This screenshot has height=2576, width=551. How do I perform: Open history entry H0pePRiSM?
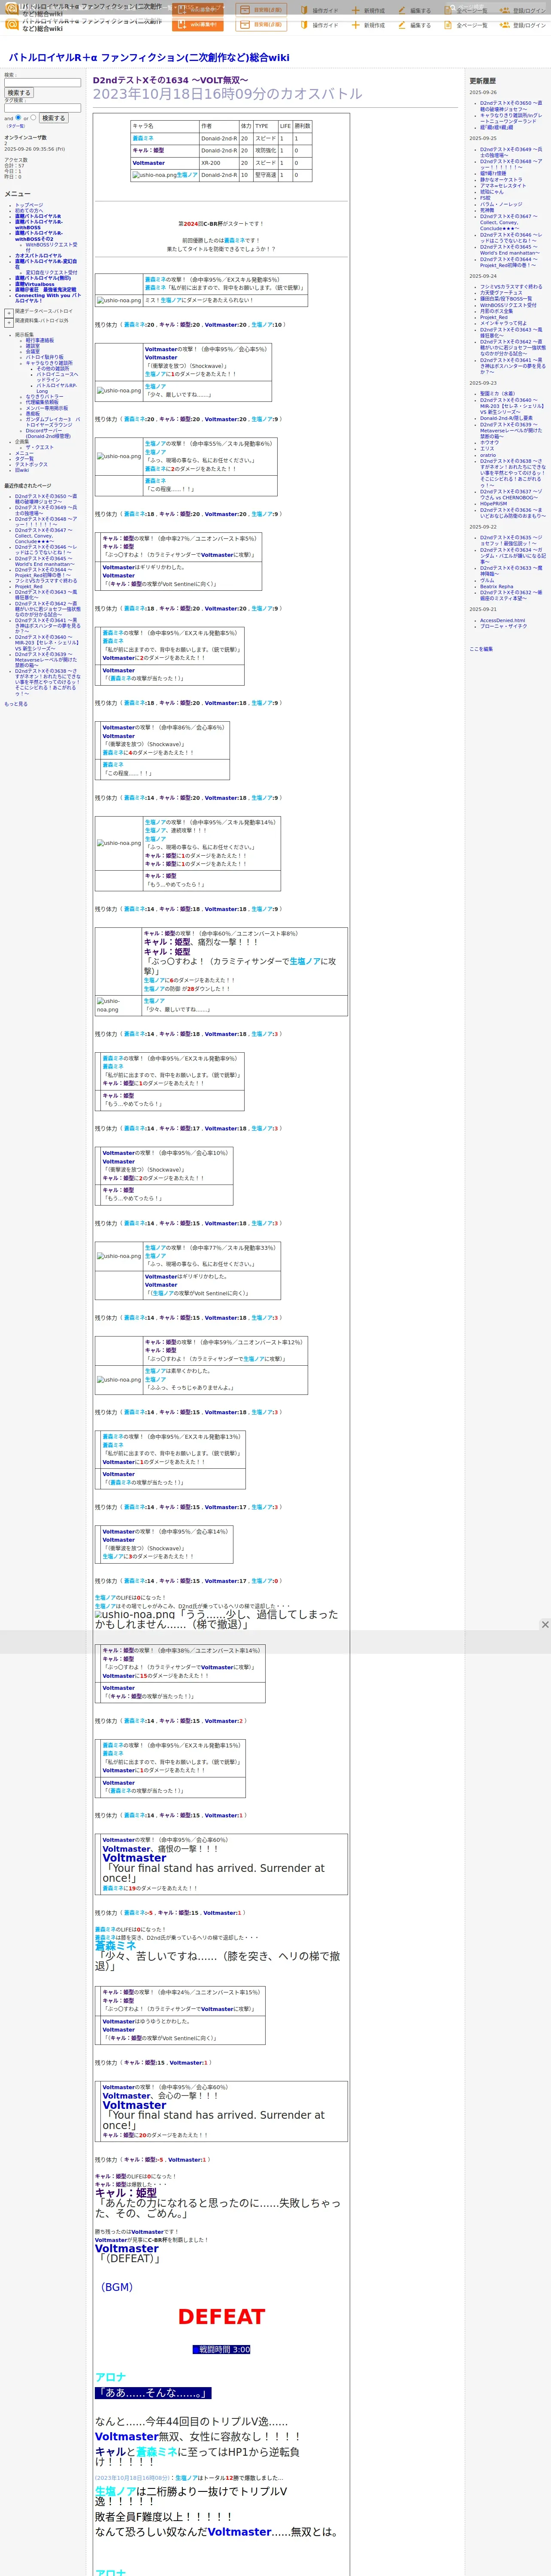click(x=494, y=504)
